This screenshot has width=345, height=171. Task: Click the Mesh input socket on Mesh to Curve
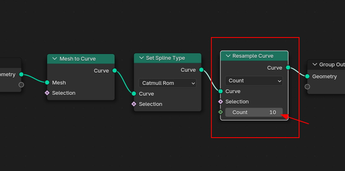click(47, 82)
